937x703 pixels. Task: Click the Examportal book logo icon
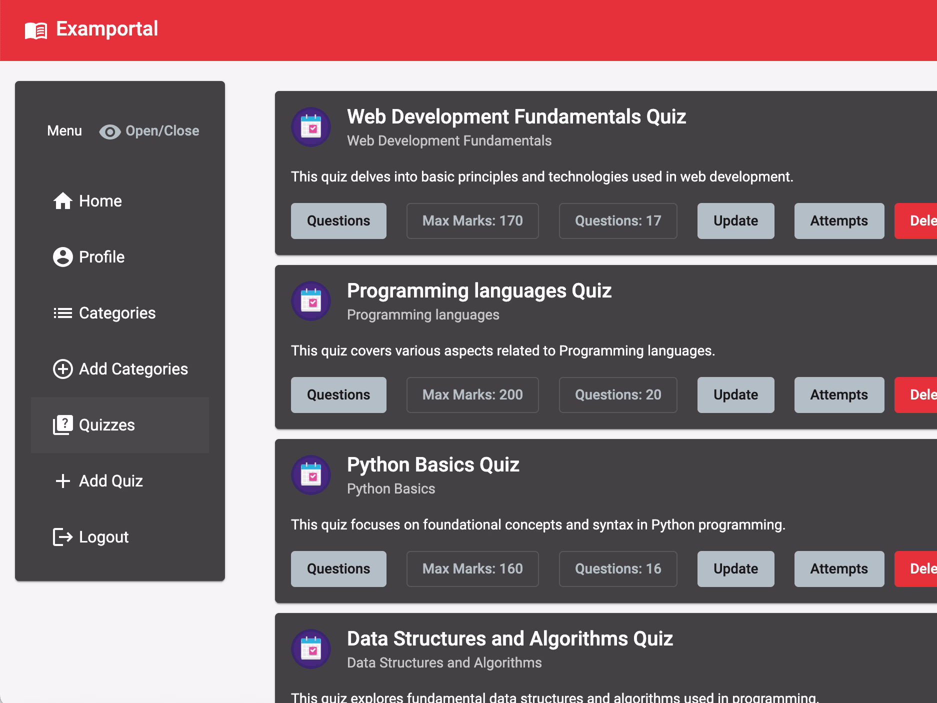point(36,30)
